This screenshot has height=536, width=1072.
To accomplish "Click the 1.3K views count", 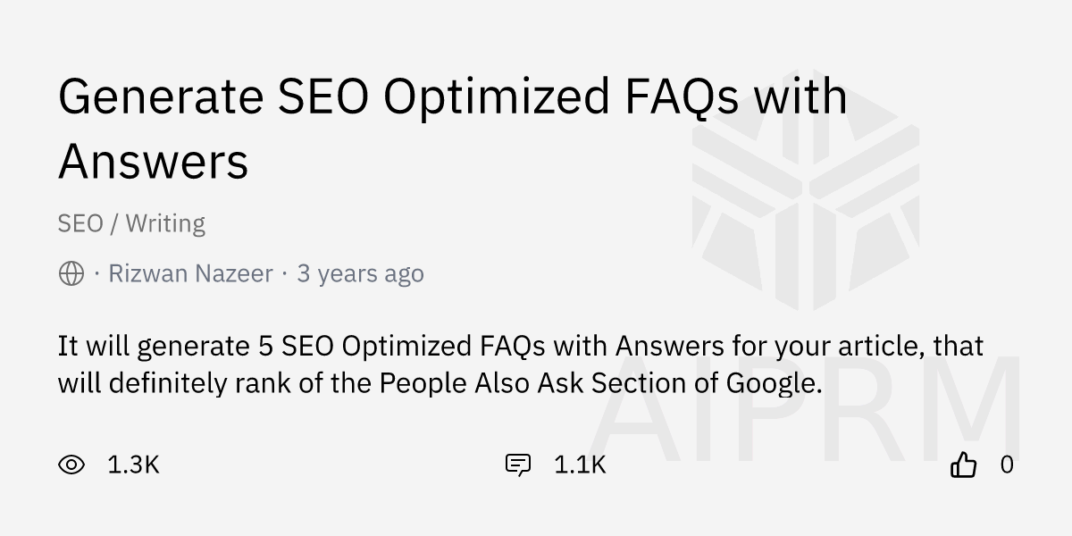I will coord(133,465).
